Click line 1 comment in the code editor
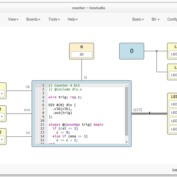Screen dimensions: 177x177 pyautogui.click(x=64, y=85)
